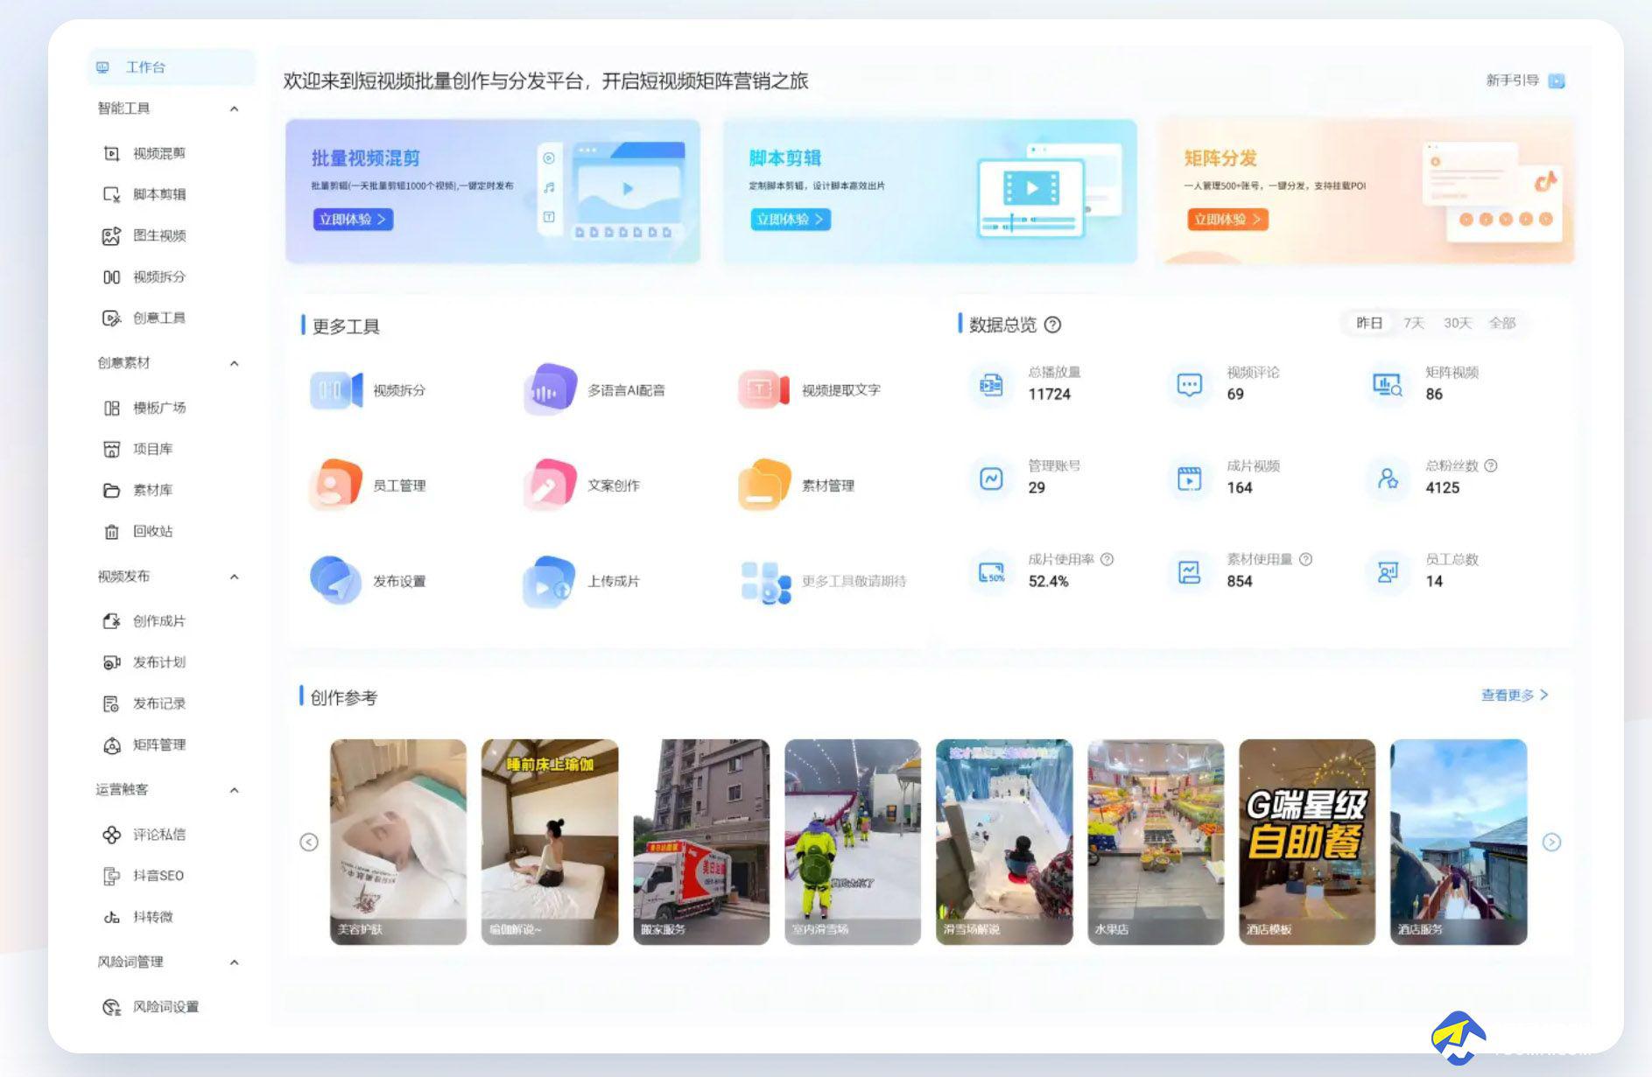Viewport: 1652px width, 1077px height.
Task: Open 素材库 folder item
Action: 138,490
